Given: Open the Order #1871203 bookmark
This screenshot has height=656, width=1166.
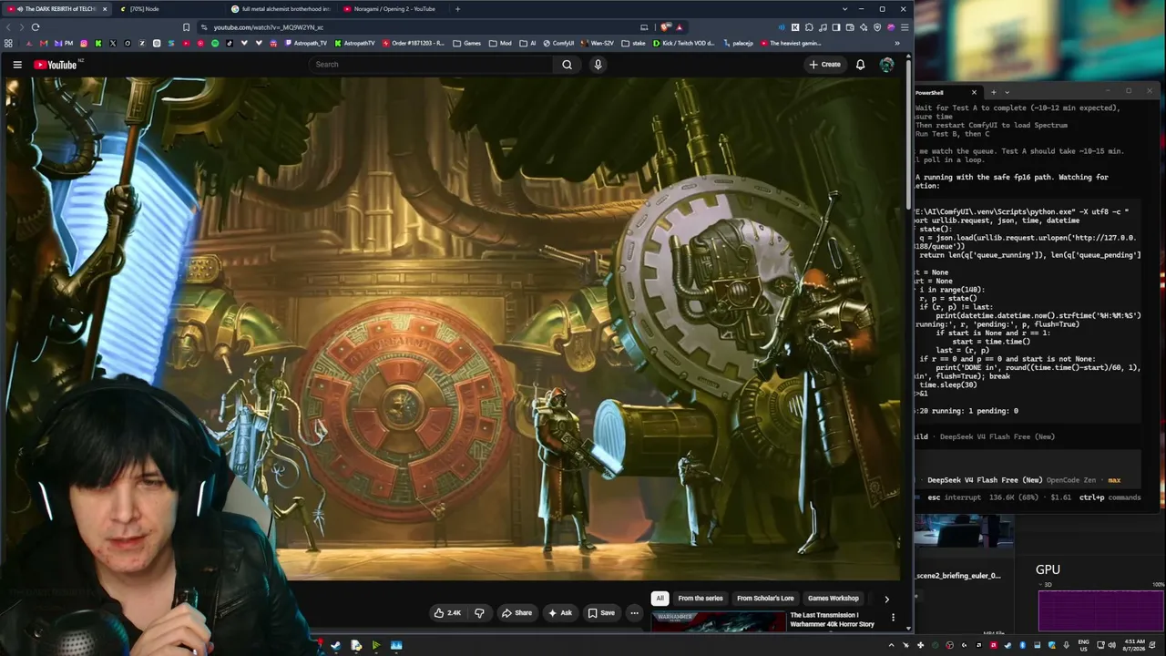Looking at the screenshot, I should point(414,43).
